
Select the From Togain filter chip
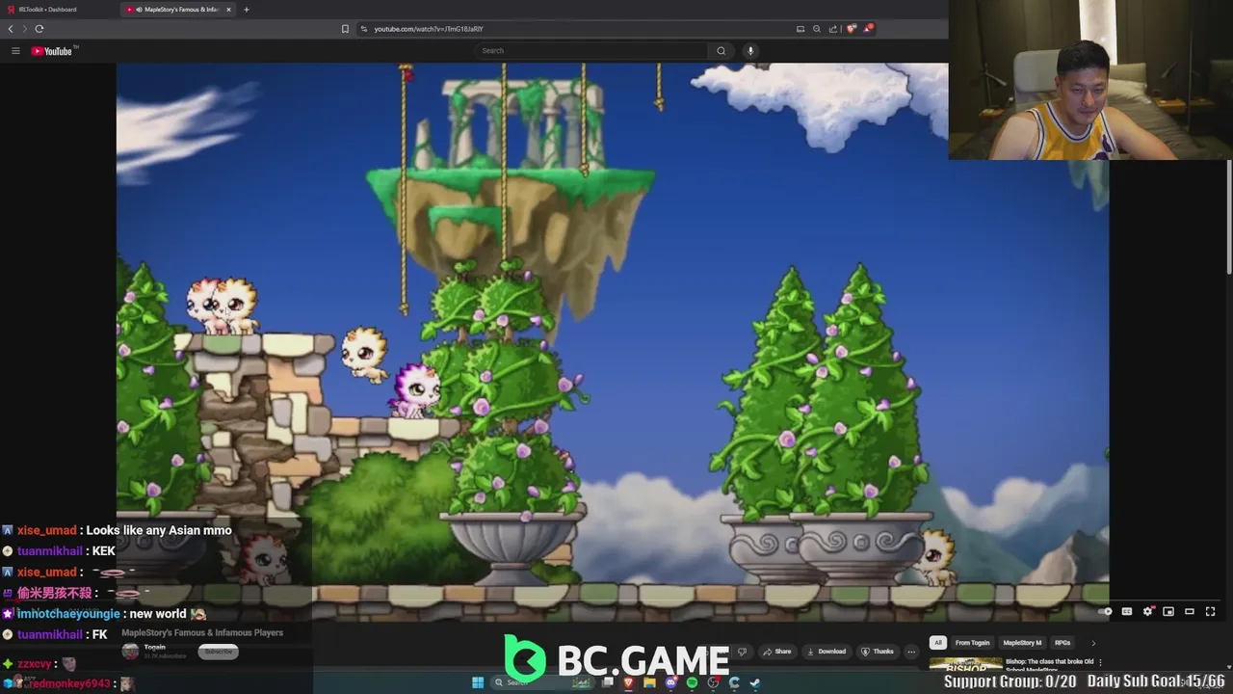[x=972, y=643]
